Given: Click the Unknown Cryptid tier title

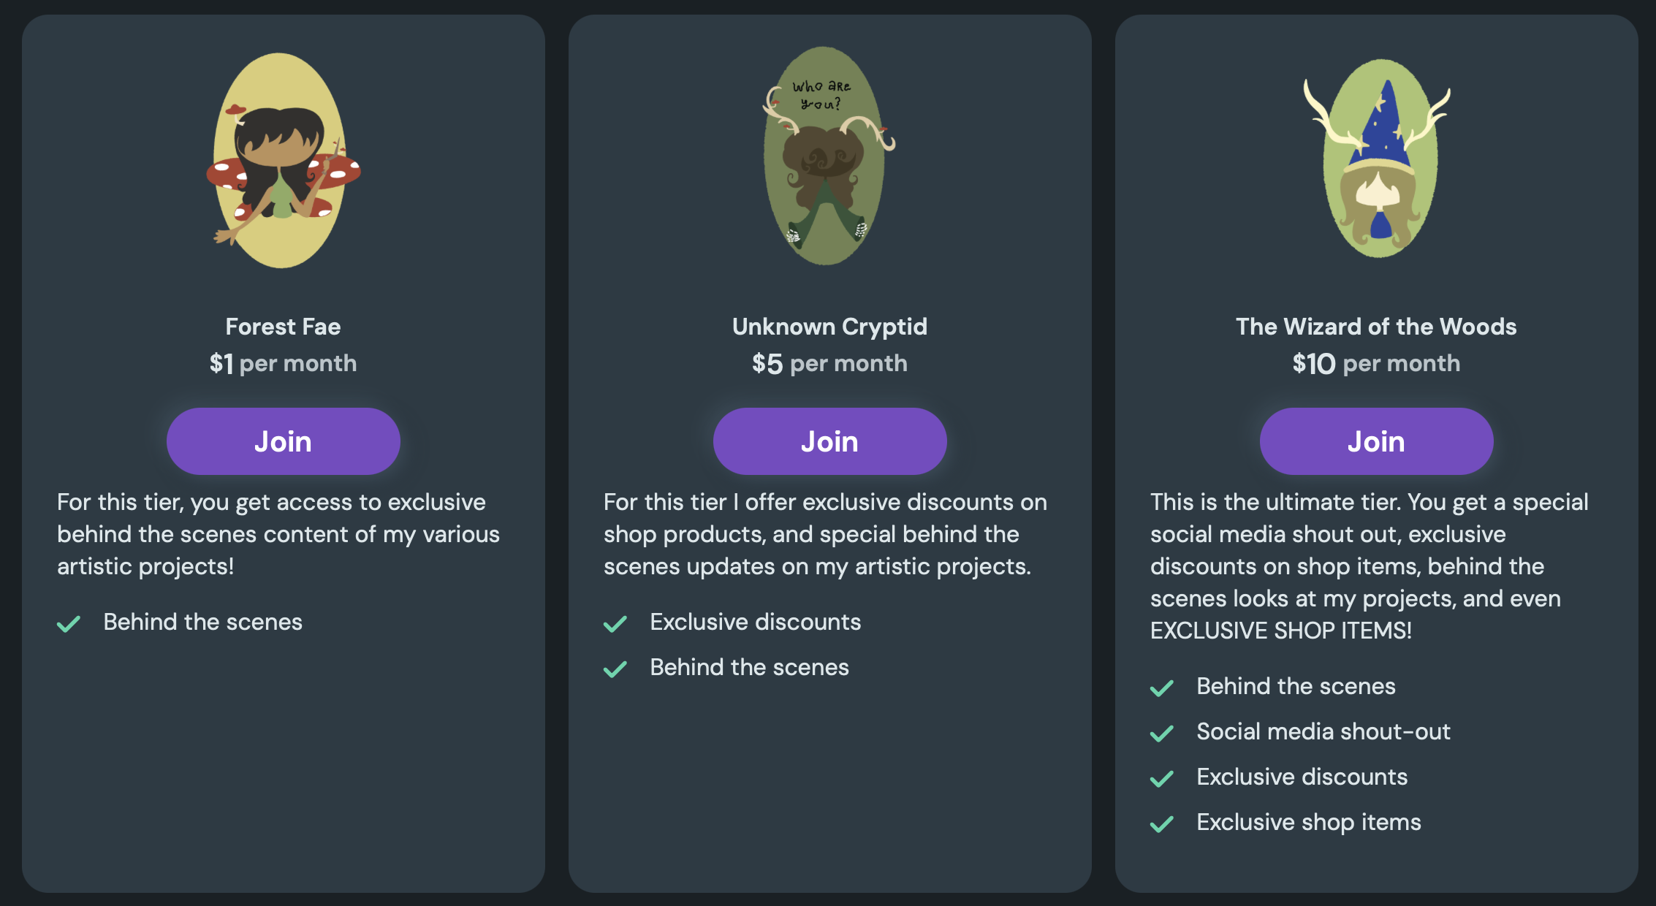Looking at the screenshot, I should [829, 327].
